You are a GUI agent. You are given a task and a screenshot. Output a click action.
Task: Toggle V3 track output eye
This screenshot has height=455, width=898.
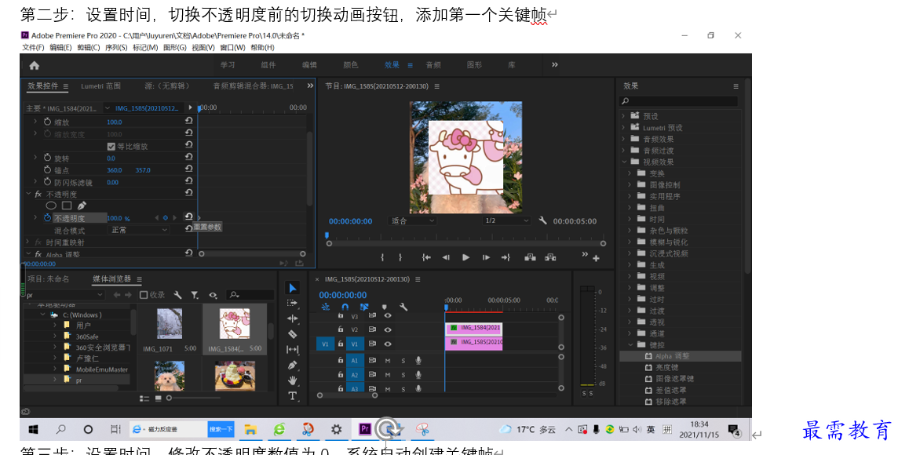(388, 315)
